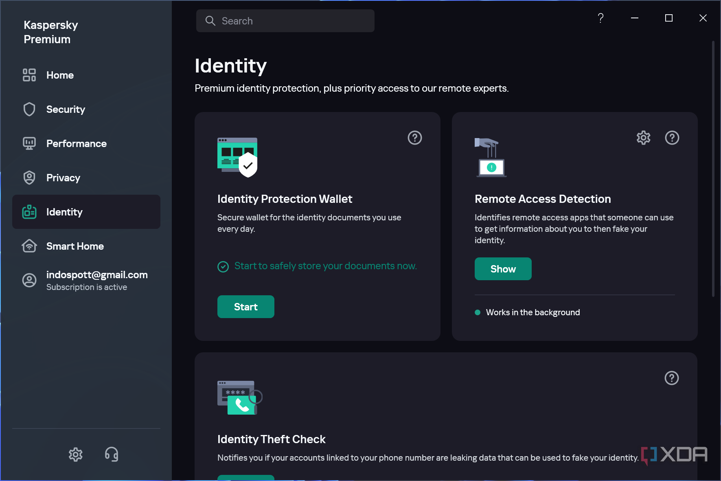Minimize the Kaspersky window
The width and height of the screenshot is (721, 481).
635,18
